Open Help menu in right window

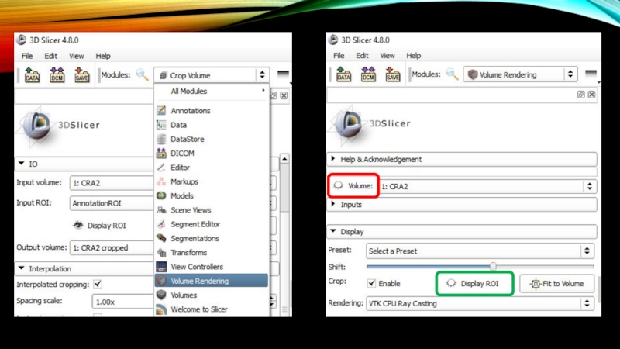coord(414,55)
